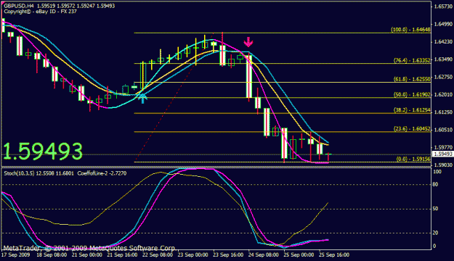Click the 23 Sep 16:00 time label
This screenshot has height=261, width=454.
pyautogui.click(x=228, y=254)
